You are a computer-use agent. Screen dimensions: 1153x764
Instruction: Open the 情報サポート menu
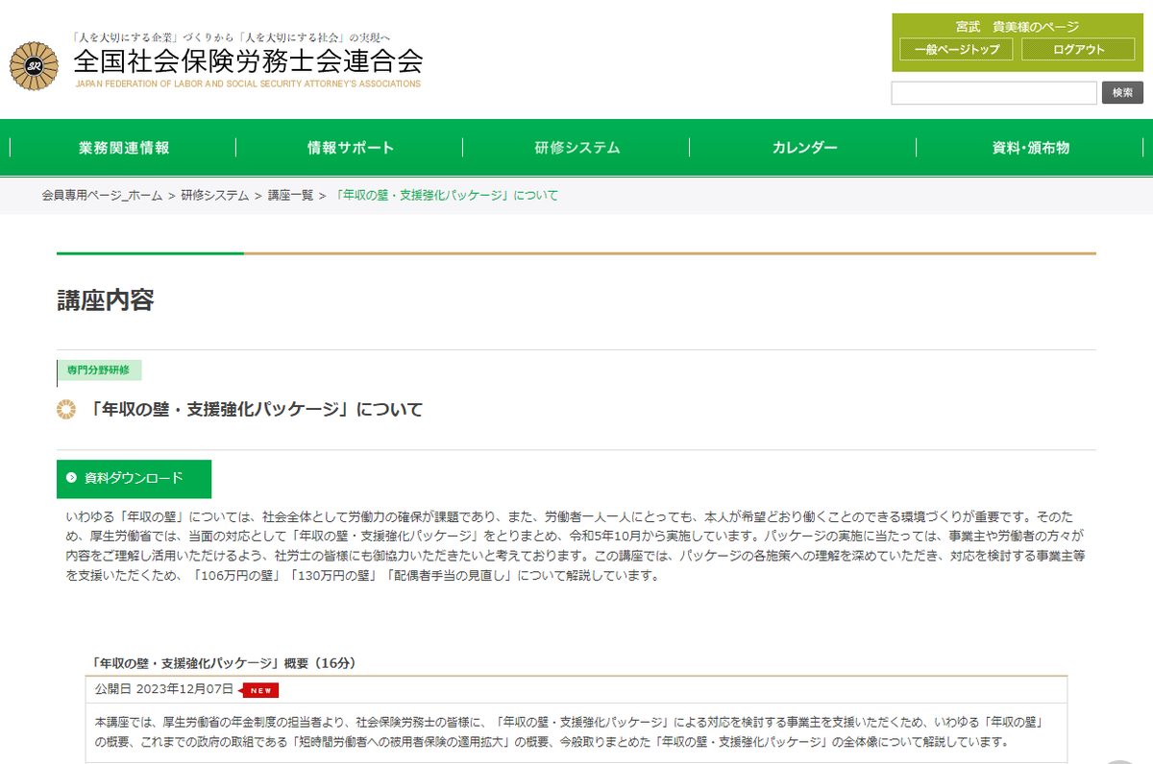point(350,148)
